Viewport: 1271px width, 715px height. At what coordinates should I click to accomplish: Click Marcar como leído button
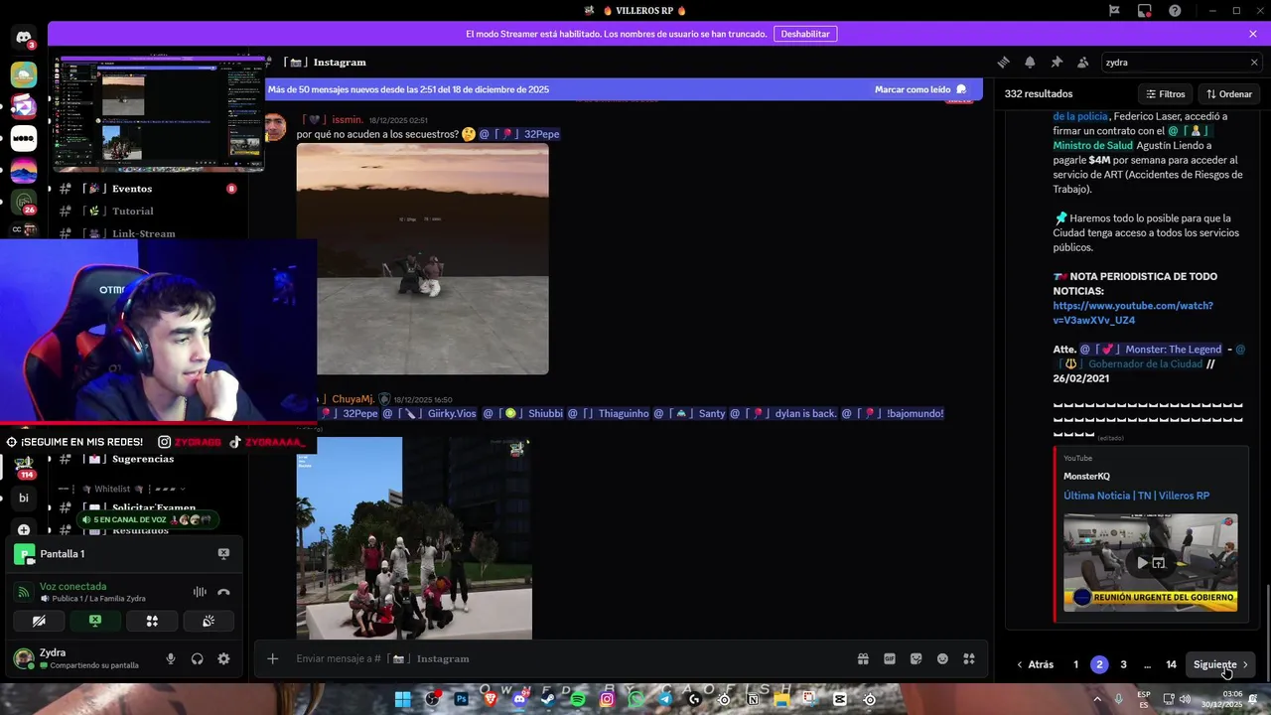(x=920, y=89)
